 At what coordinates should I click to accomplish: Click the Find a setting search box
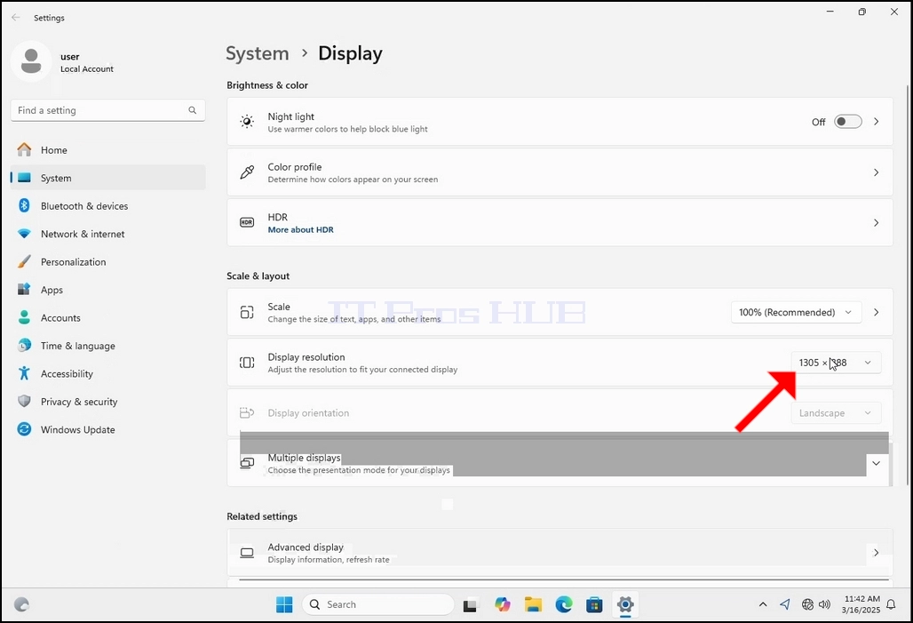coord(107,110)
